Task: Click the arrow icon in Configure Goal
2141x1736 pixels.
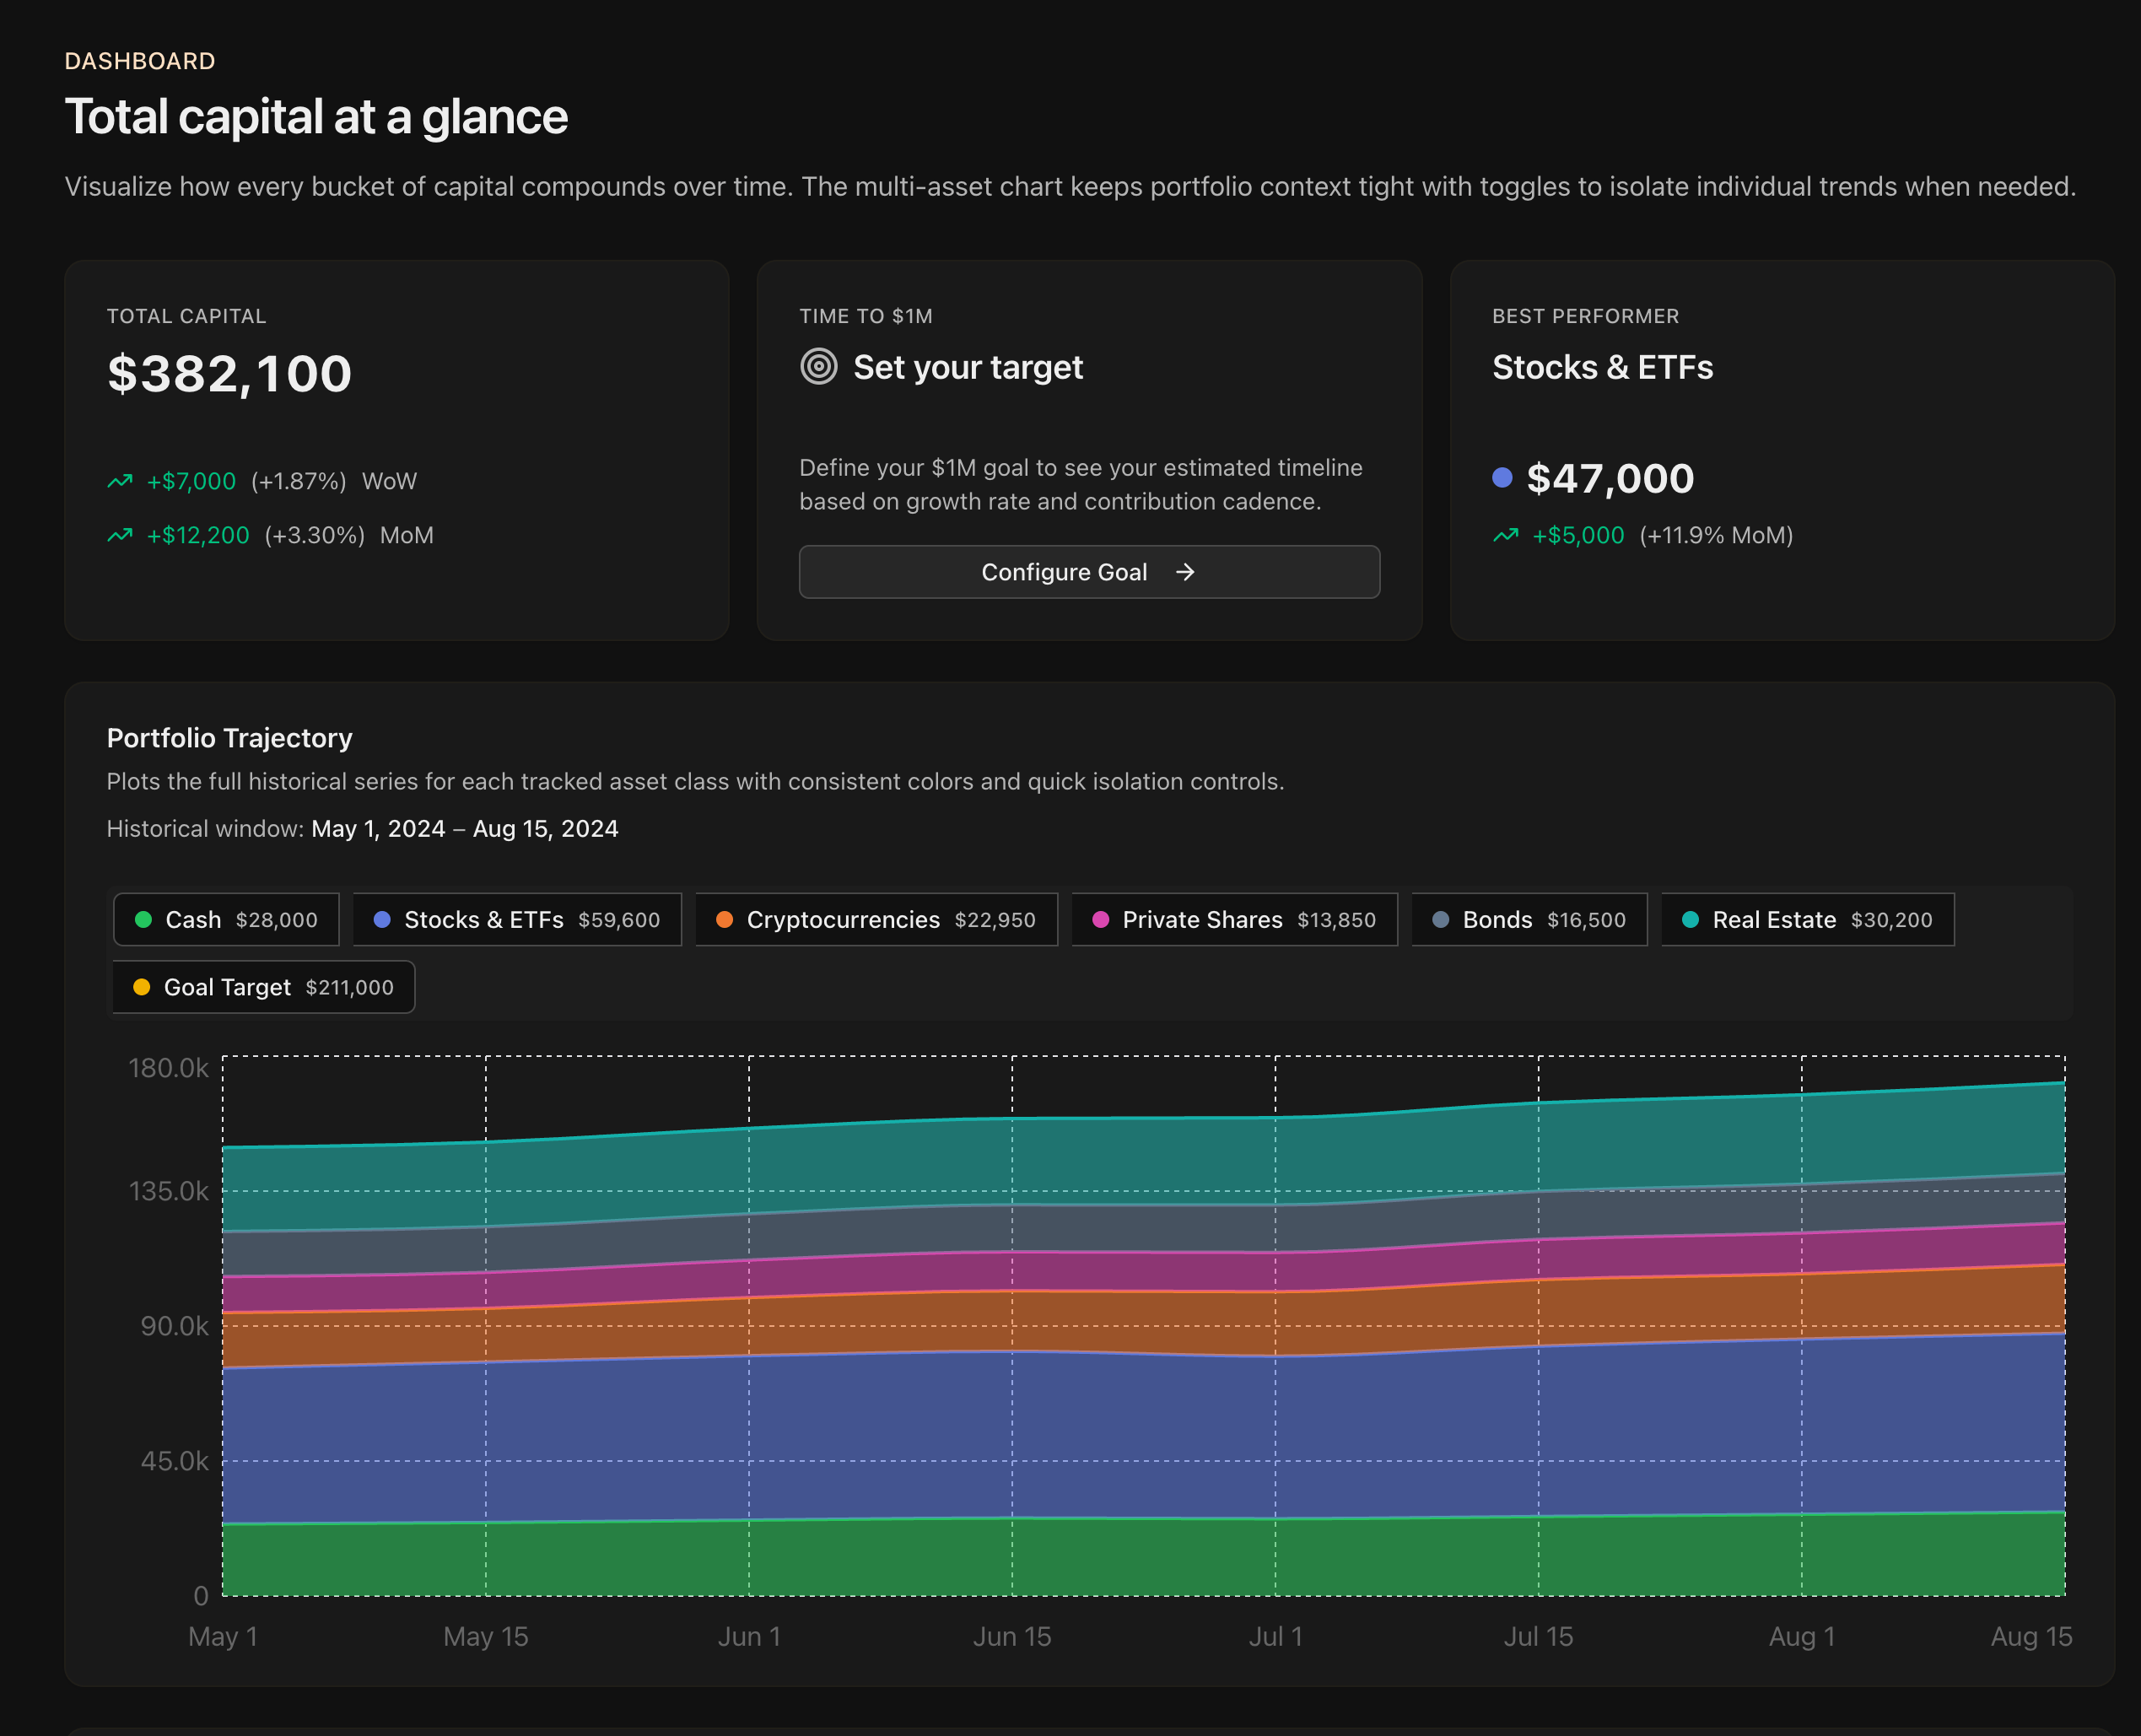Action: (1185, 572)
